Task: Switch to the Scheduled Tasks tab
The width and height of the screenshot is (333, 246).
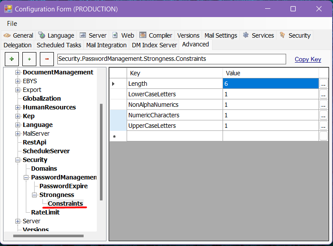Action: coord(59,45)
